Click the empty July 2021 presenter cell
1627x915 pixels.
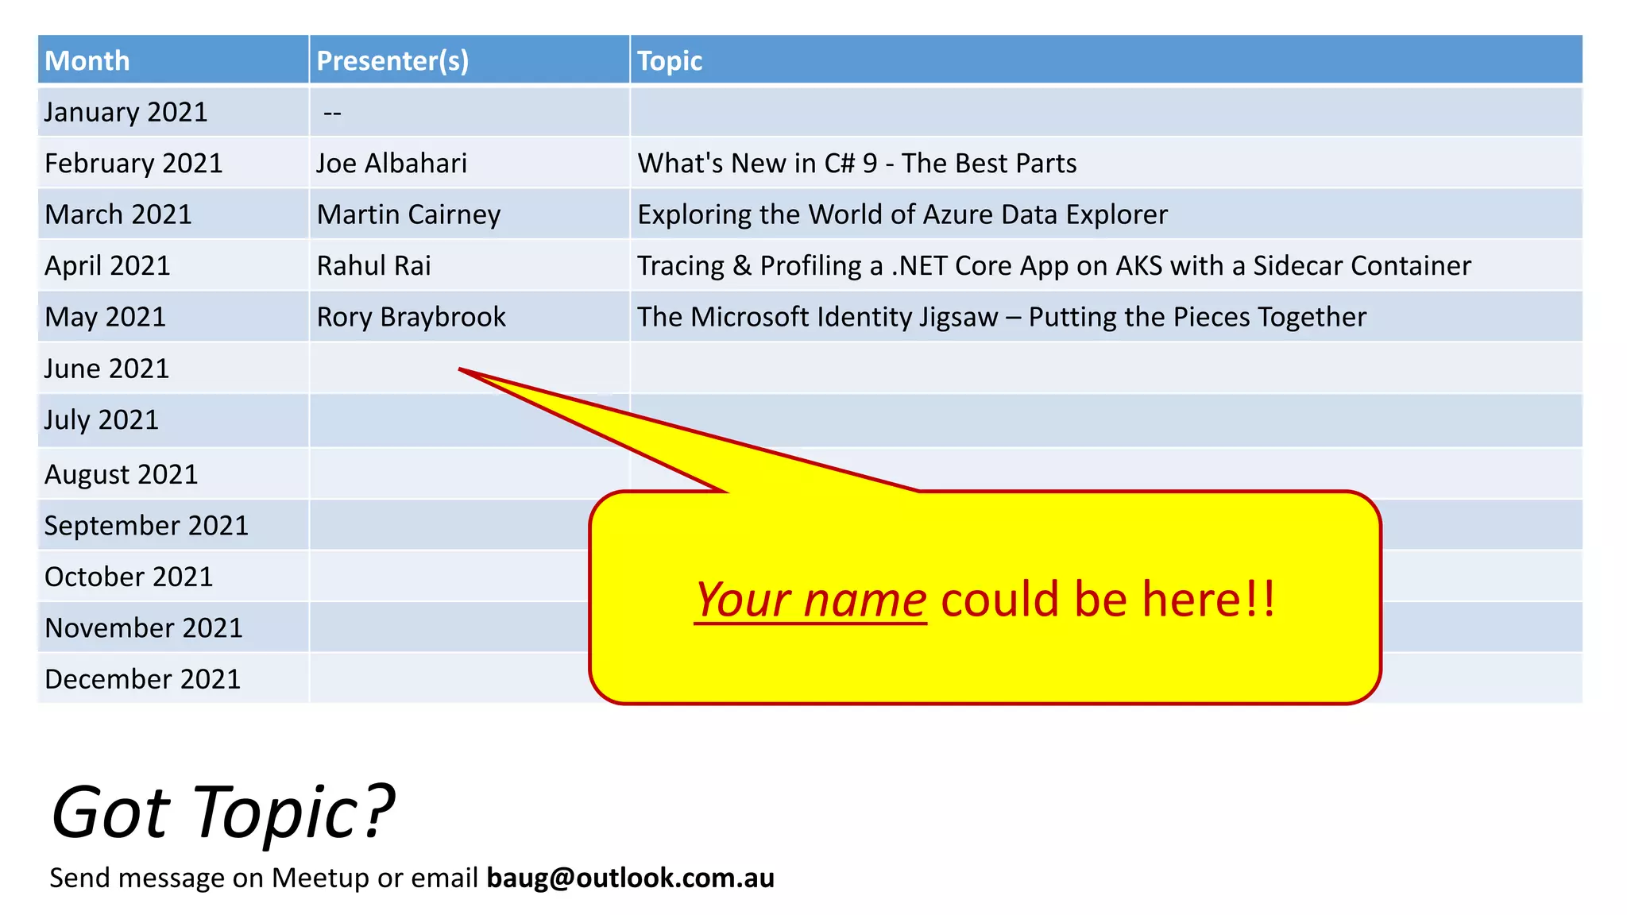(381, 420)
